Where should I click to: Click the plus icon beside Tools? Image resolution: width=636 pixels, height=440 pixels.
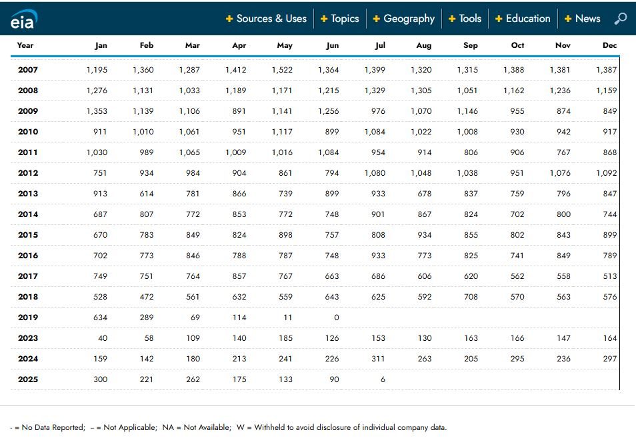[x=452, y=19]
